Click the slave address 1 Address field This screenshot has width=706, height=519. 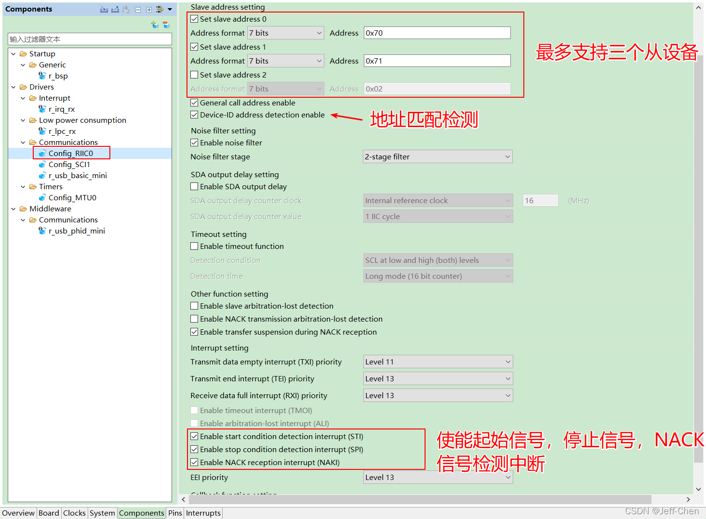[x=437, y=61]
